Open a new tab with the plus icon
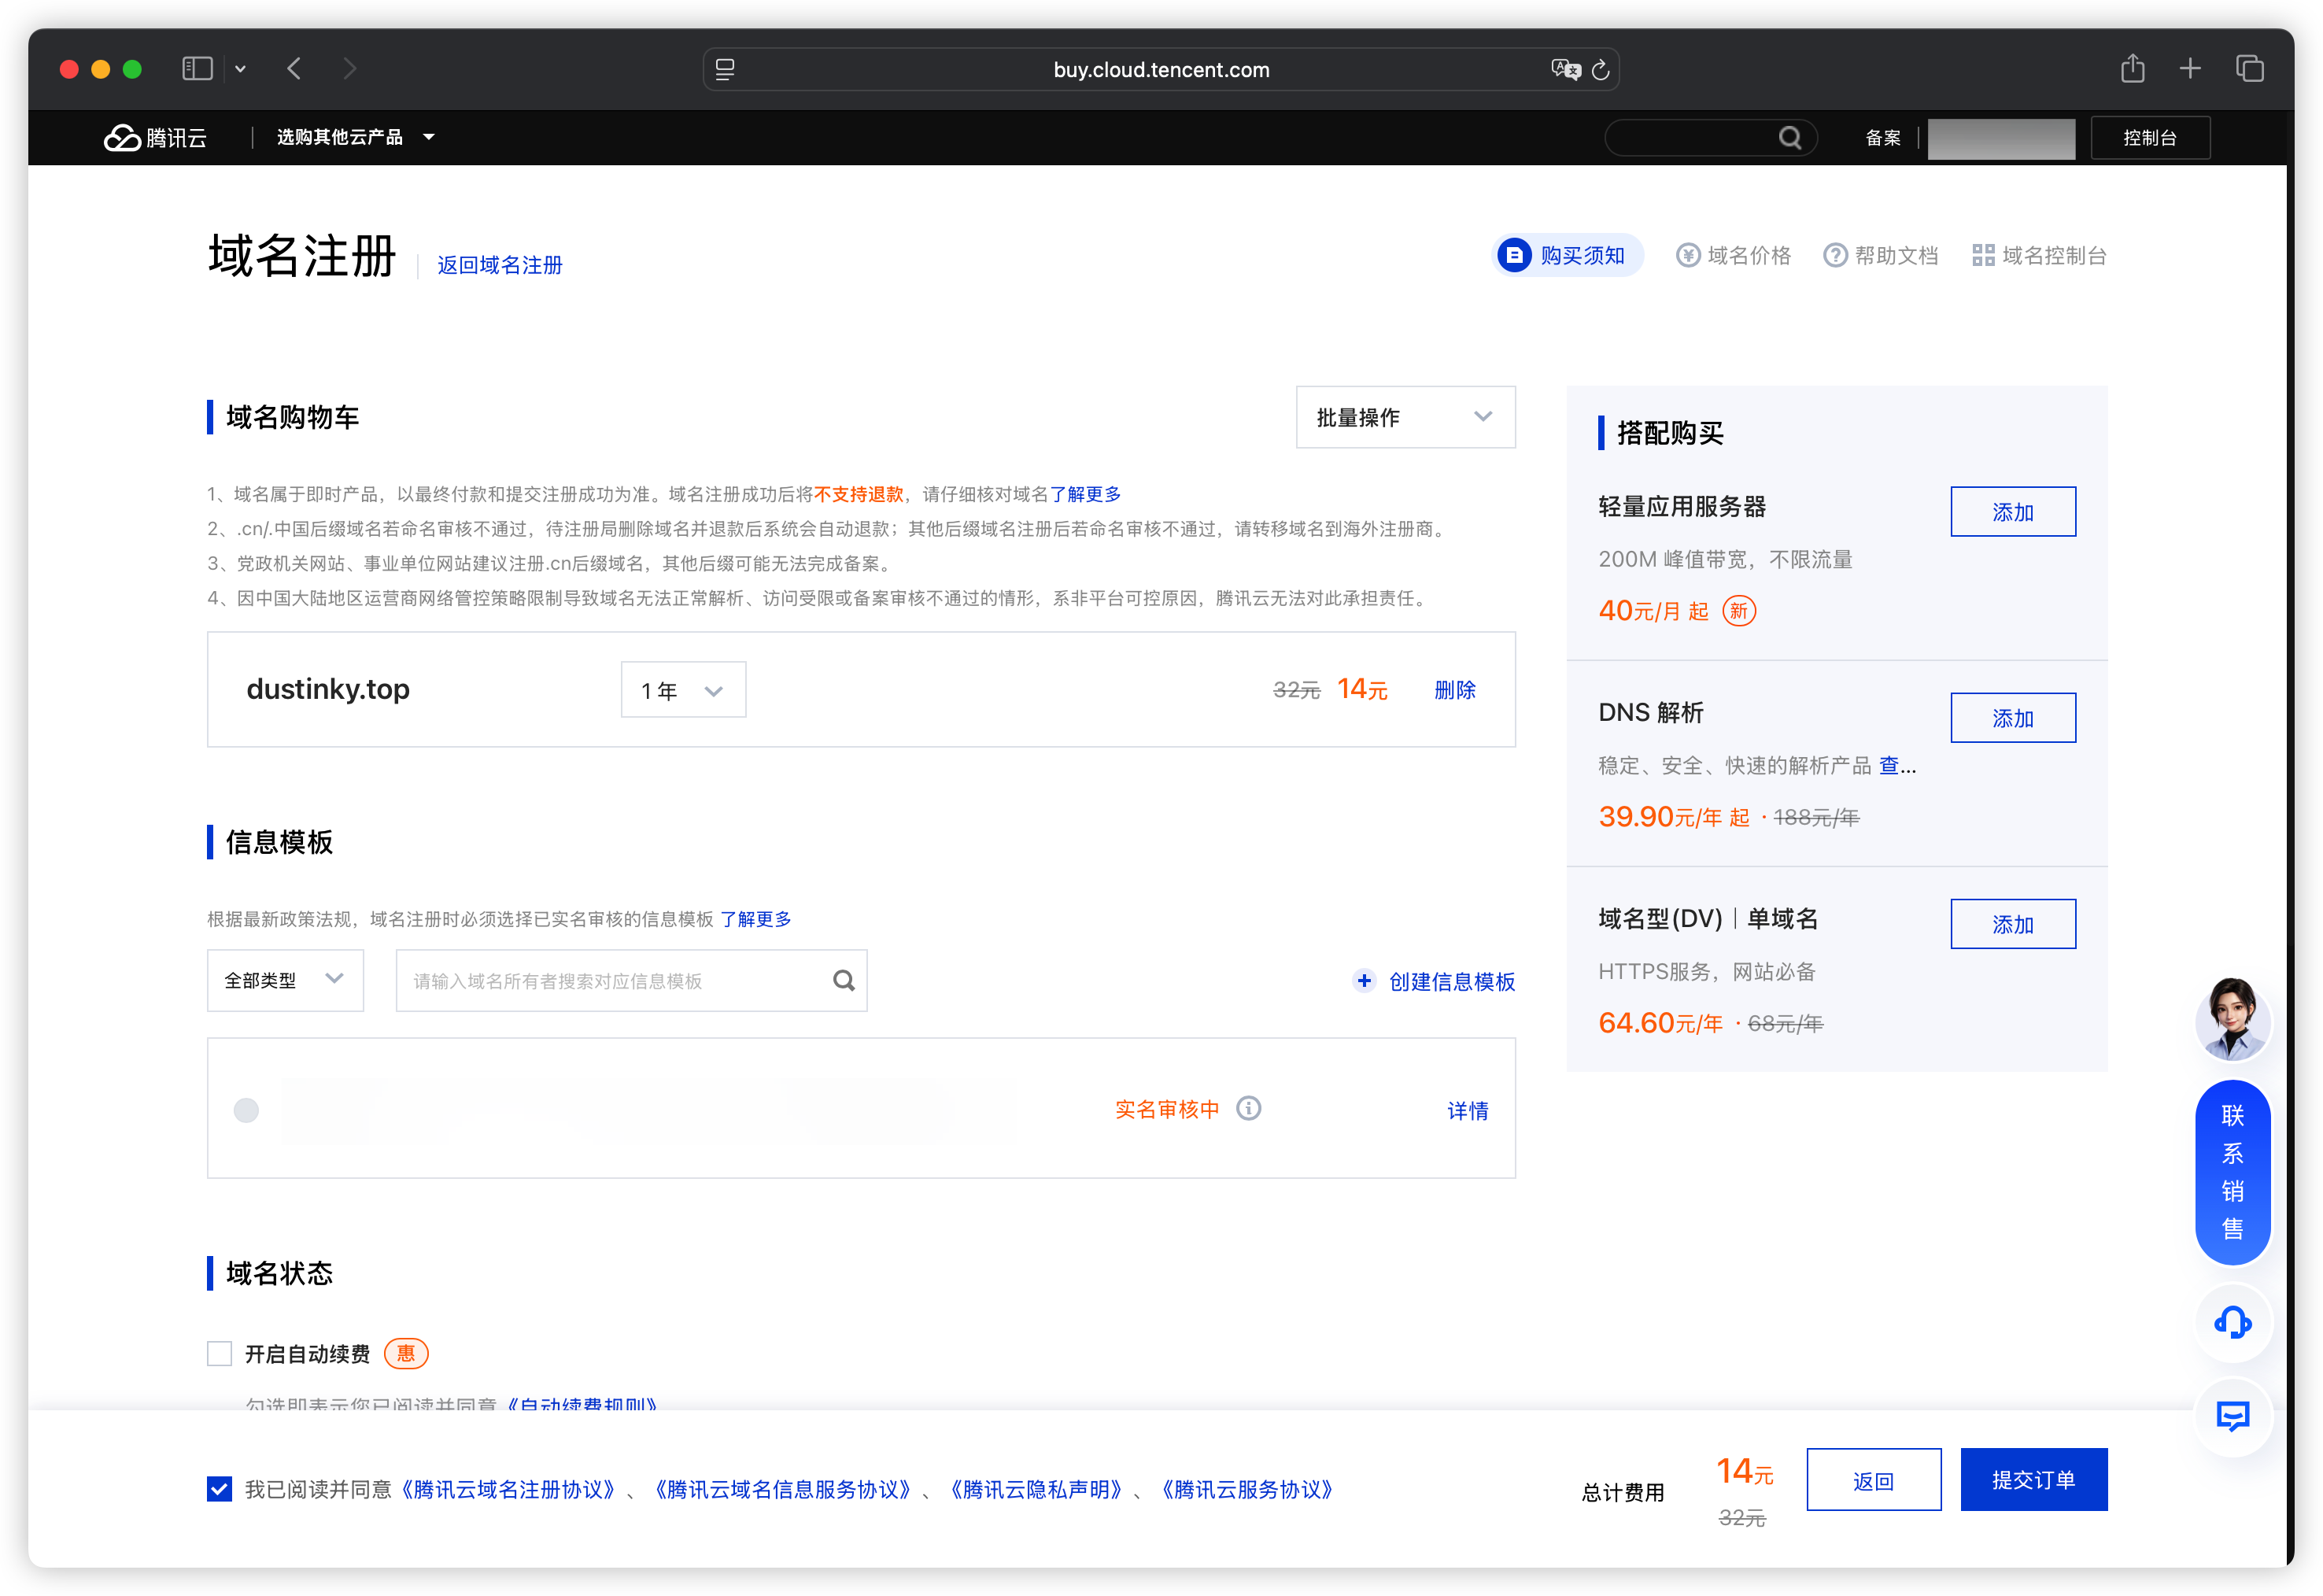This screenshot has width=2323, height=1596. pyautogui.click(x=2190, y=69)
